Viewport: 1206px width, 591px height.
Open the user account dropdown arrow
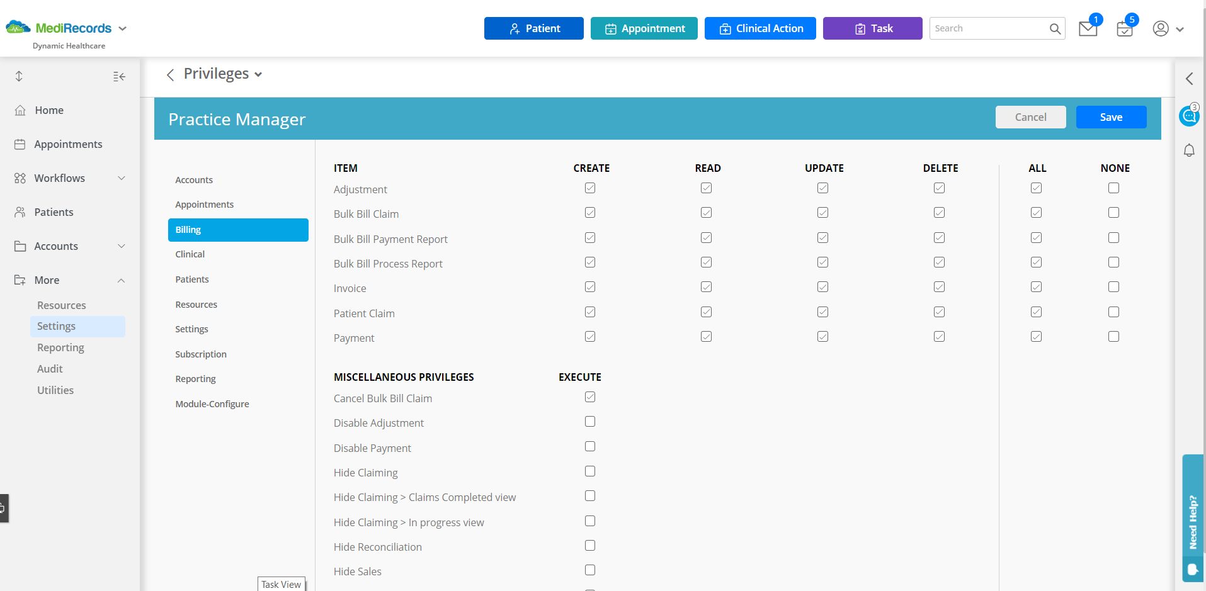pos(1180,29)
